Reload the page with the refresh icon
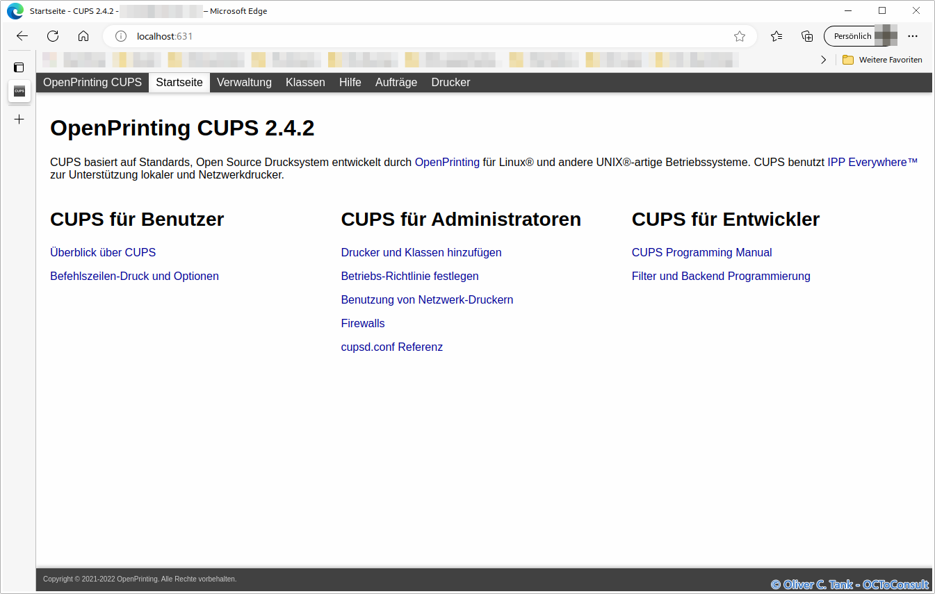Viewport: 935px width, 594px height. pyautogui.click(x=53, y=36)
